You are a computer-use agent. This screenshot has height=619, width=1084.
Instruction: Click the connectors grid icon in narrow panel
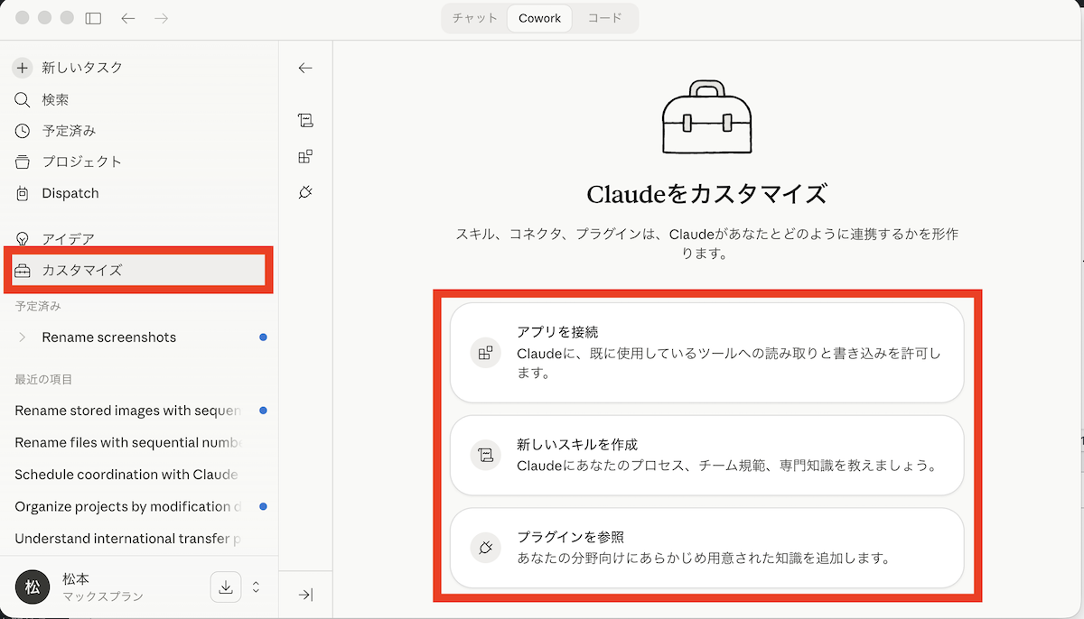[x=305, y=157]
